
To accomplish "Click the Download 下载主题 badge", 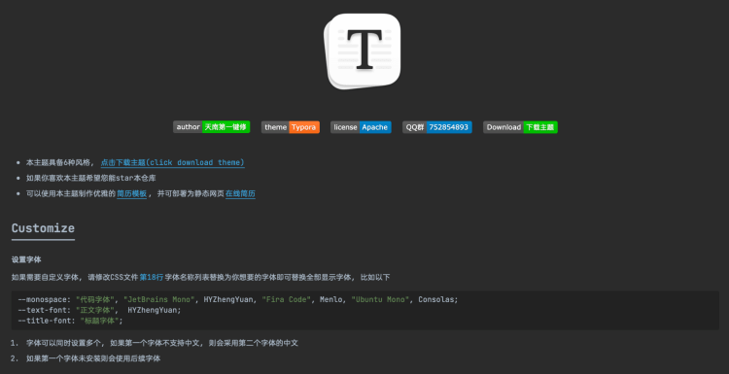I will tap(520, 127).
